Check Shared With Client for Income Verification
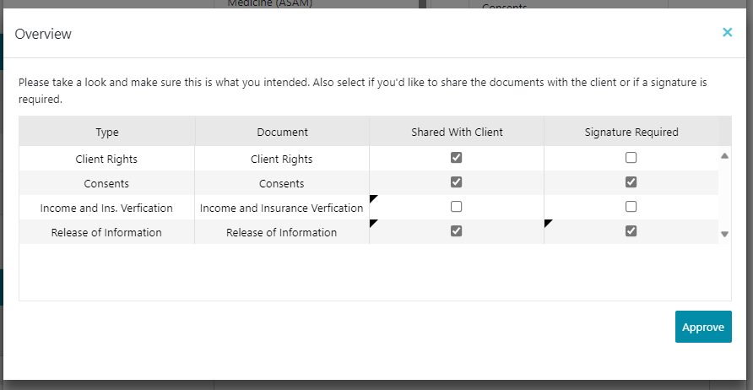The image size is (753, 390). (x=457, y=207)
